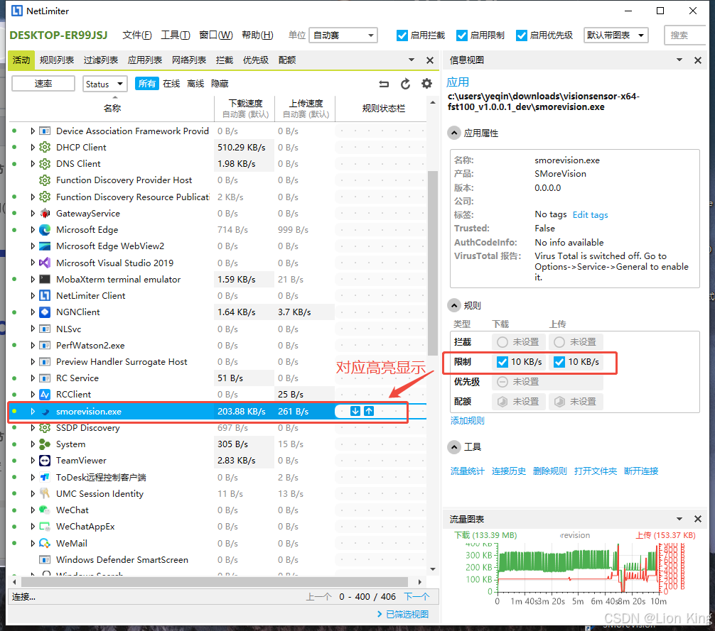Click the WeMail icon

45,544
